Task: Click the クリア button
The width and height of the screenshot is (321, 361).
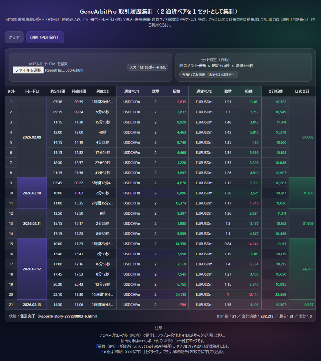Action: click(x=14, y=37)
